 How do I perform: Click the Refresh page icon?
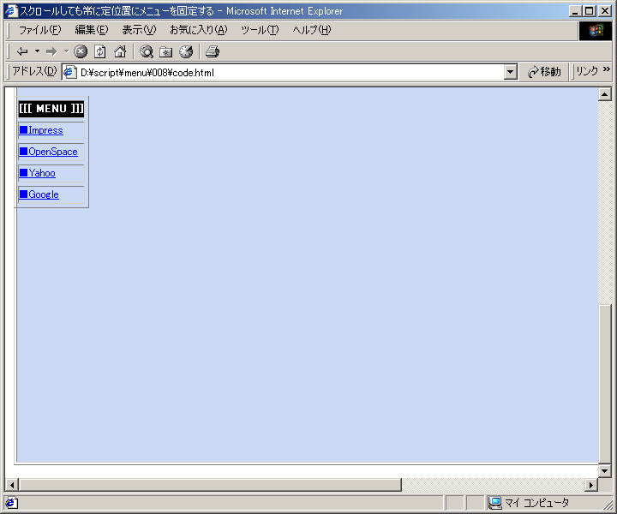(x=100, y=51)
